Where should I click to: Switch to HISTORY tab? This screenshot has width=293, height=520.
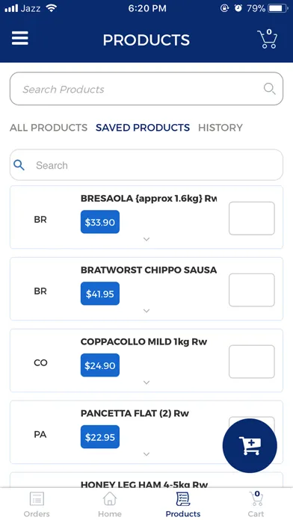pos(220,128)
